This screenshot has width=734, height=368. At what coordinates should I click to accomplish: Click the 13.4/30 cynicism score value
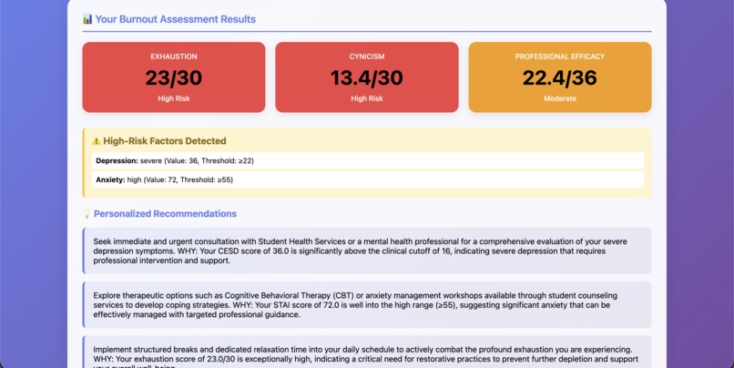[x=367, y=77]
